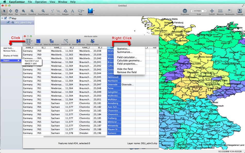Screen dimensions: 245x153
Task: Open the Projection globe settings
Action: coord(185,12)
